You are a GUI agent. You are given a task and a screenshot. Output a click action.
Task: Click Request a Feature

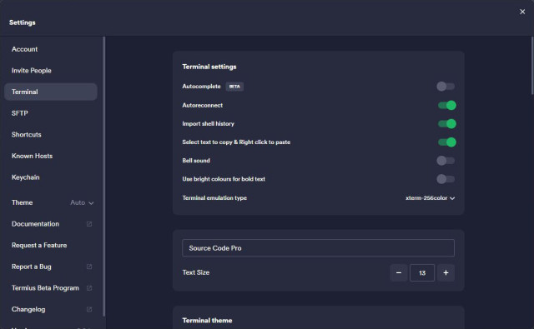point(39,246)
